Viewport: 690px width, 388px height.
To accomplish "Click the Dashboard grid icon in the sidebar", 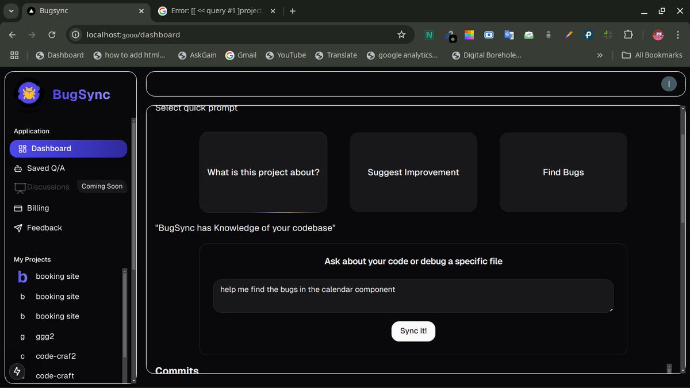I will coord(22,148).
